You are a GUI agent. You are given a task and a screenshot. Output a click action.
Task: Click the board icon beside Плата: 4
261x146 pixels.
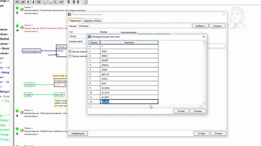click(x=22, y=131)
